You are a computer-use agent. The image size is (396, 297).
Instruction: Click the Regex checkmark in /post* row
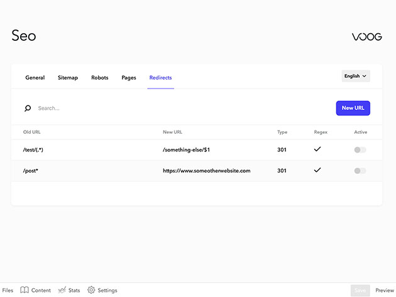tap(317, 170)
